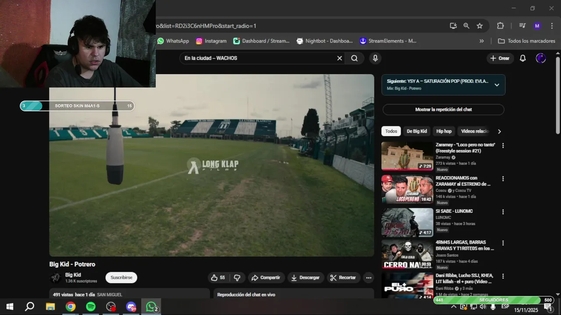Viewport: 561px width, 315px height.
Task: Install app icon in the address bar
Action: [453, 26]
